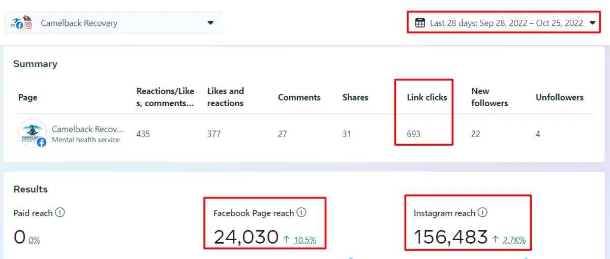This screenshot has height=259, width=610.
Task: Click the Camelback Recovery page profile thumbnail
Action: pos(33,134)
